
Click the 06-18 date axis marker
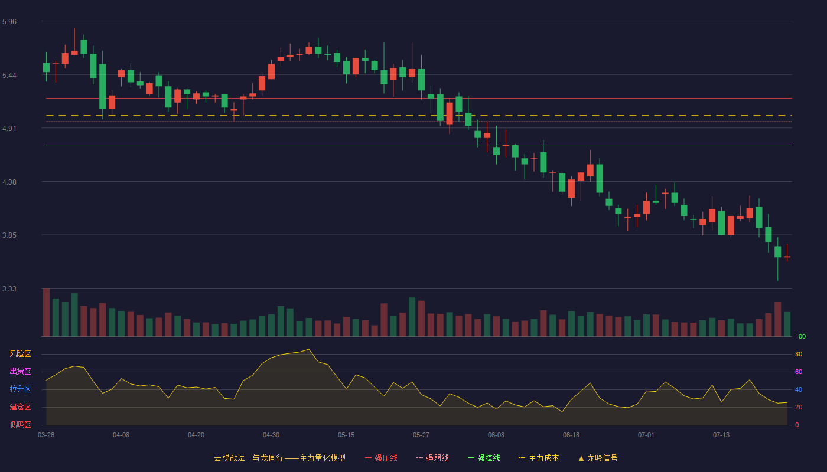tap(571, 435)
